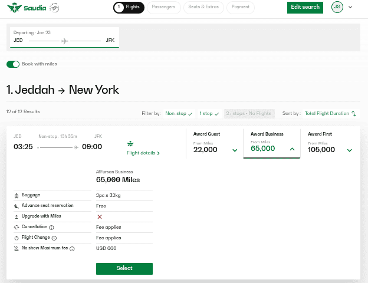This screenshot has width=368, height=283.
Task: Click the 2pc x 32kg baggage value
Action: click(x=108, y=195)
